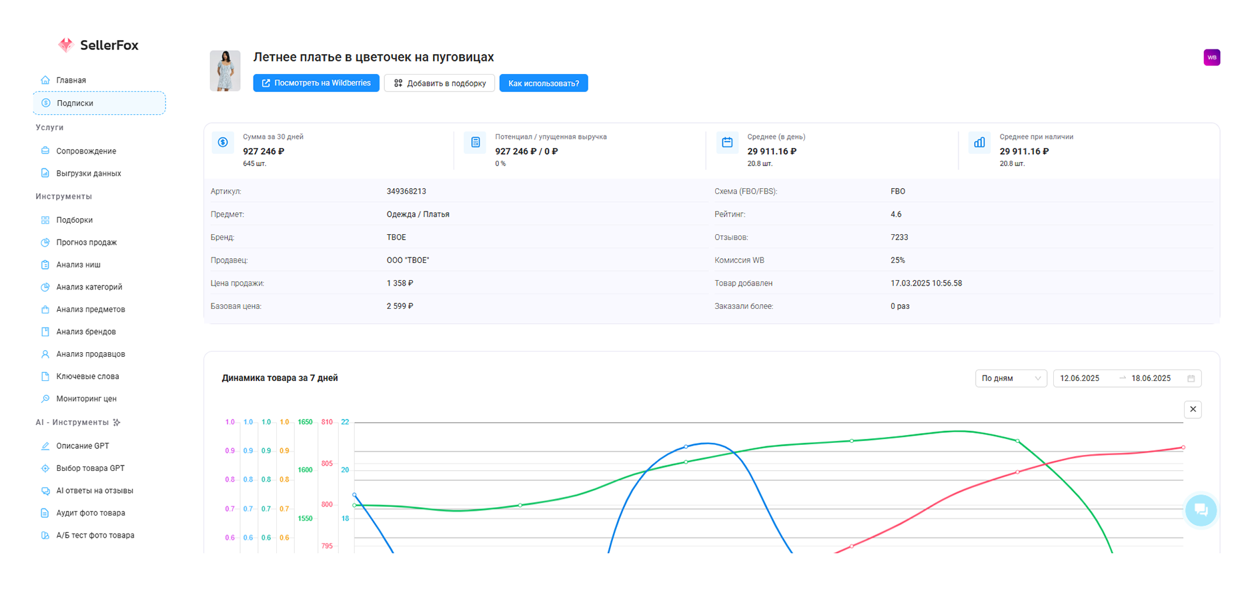Screen dimensions: 1258x603
Task: Click the ruble icon of Сумма за 30 дней
Action: coord(223,142)
